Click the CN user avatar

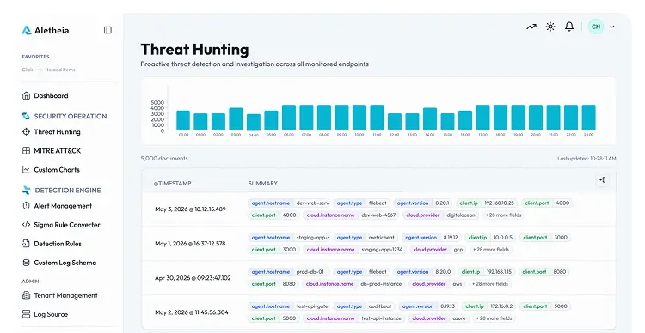tap(596, 27)
